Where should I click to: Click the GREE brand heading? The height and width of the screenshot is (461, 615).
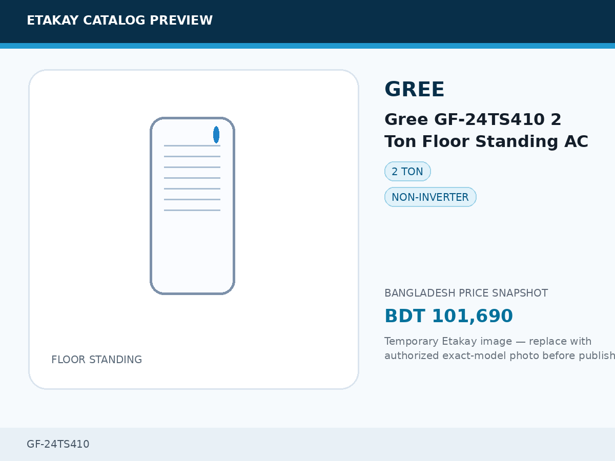coord(414,90)
